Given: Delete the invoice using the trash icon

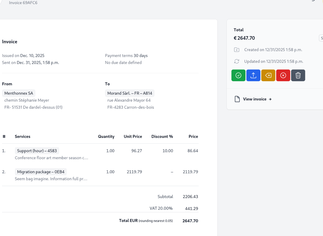Looking at the screenshot, I should coord(298,75).
